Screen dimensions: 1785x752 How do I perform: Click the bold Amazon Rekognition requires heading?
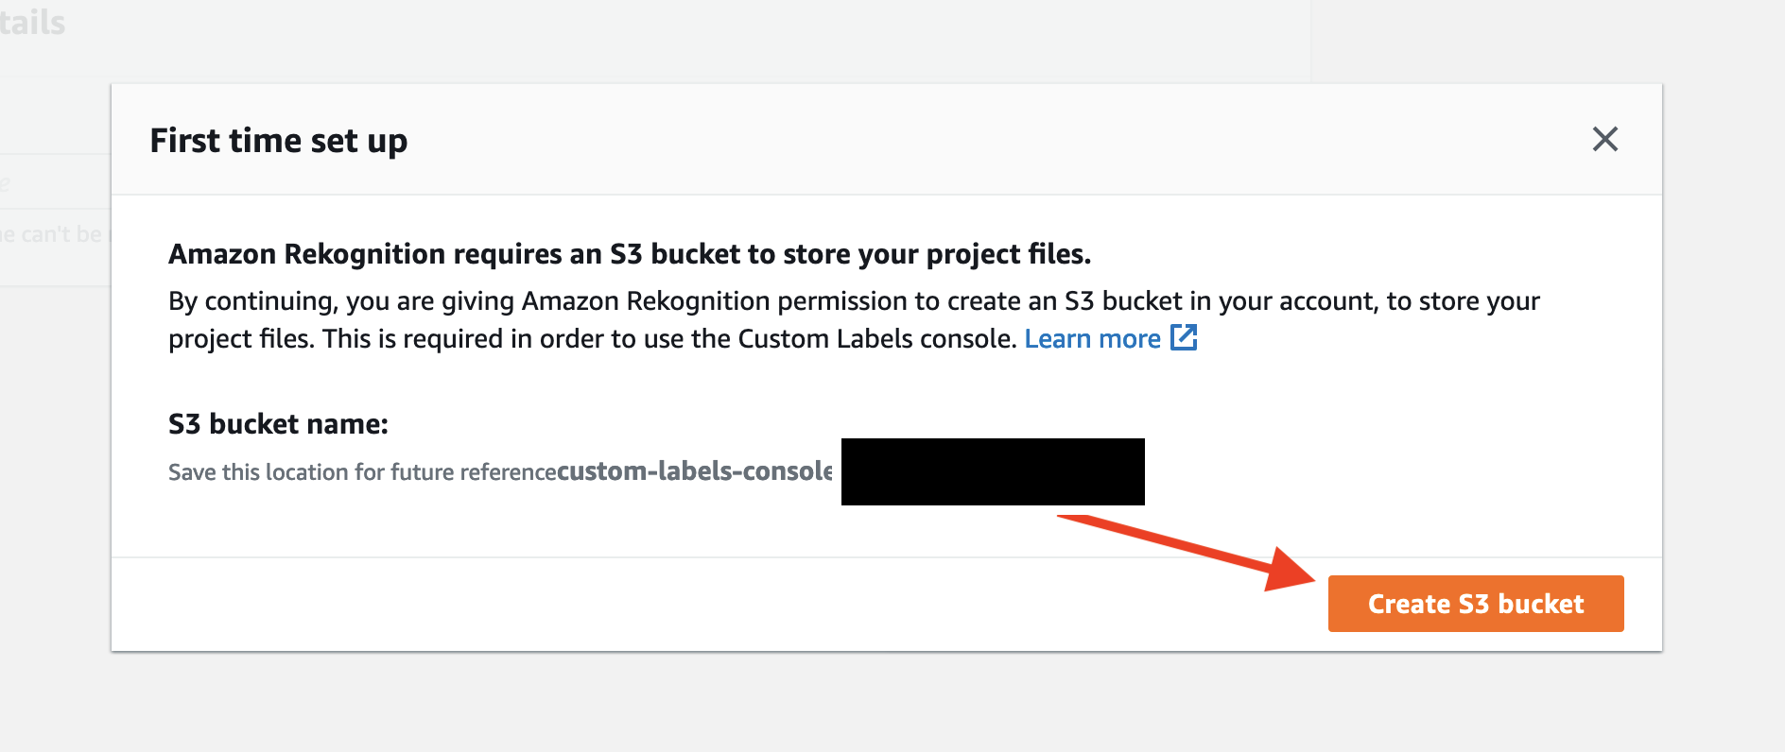[x=630, y=254]
